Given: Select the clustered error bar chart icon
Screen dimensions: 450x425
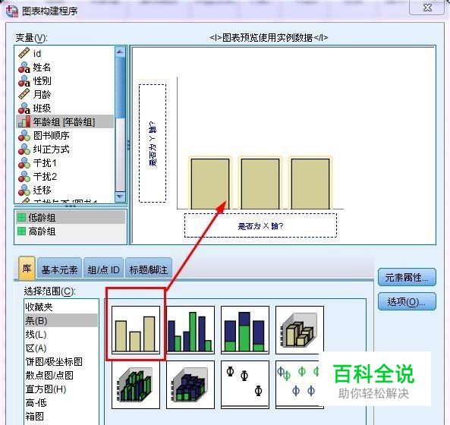Looking at the screenshot, I should pos(300,385).
